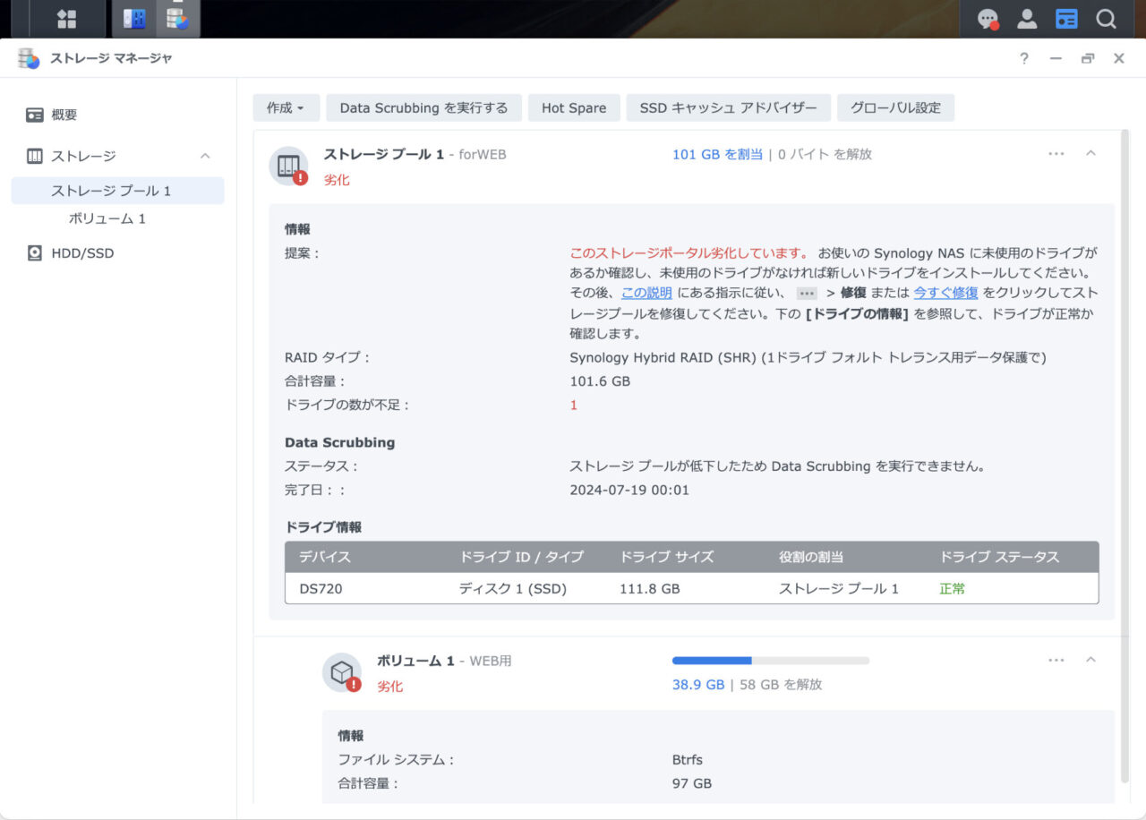Click the 101 GB を割当 text
The image size is (1146, 820).
point(718,154)
